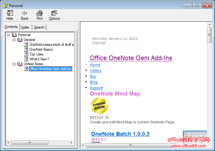Open the OneNote Batch 1.0.0.3 link
The image size is (215, 151).
120,134
